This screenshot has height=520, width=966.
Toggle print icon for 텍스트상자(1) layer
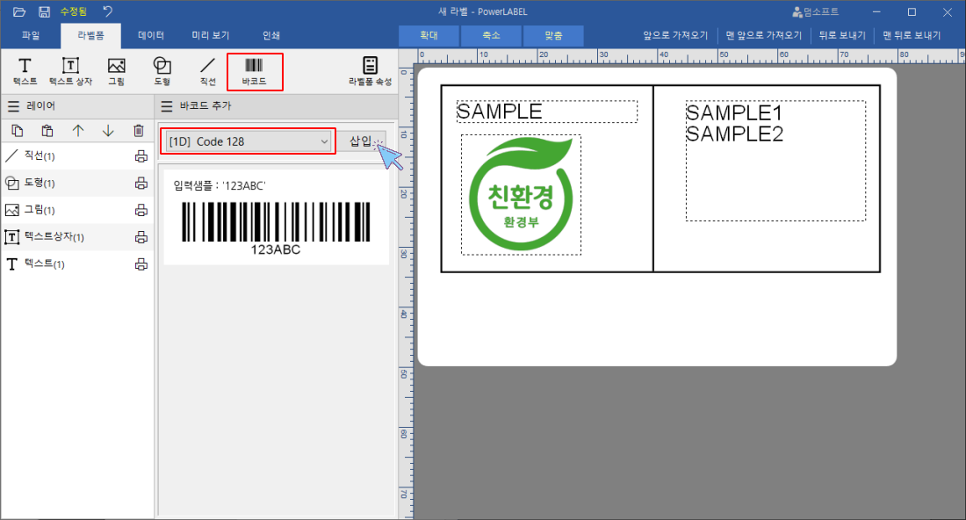click(141, 237)
